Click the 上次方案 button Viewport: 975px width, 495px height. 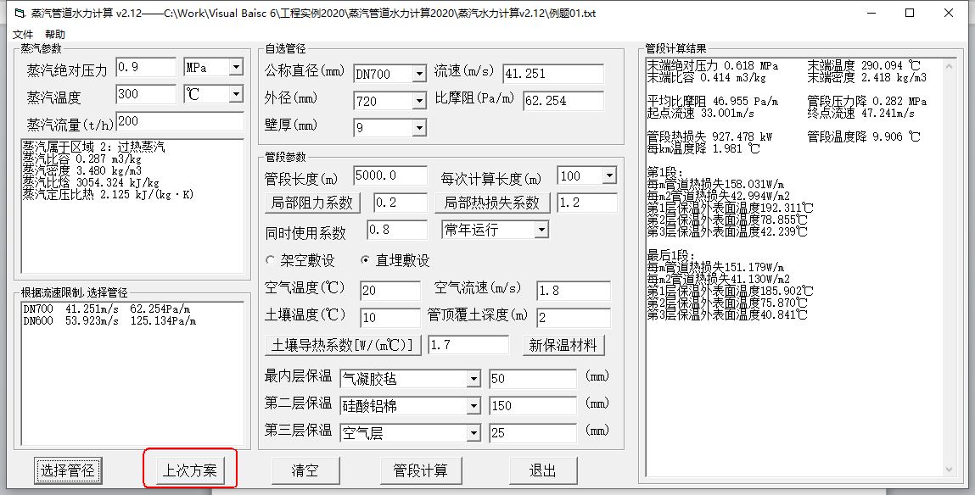point(190,470)
